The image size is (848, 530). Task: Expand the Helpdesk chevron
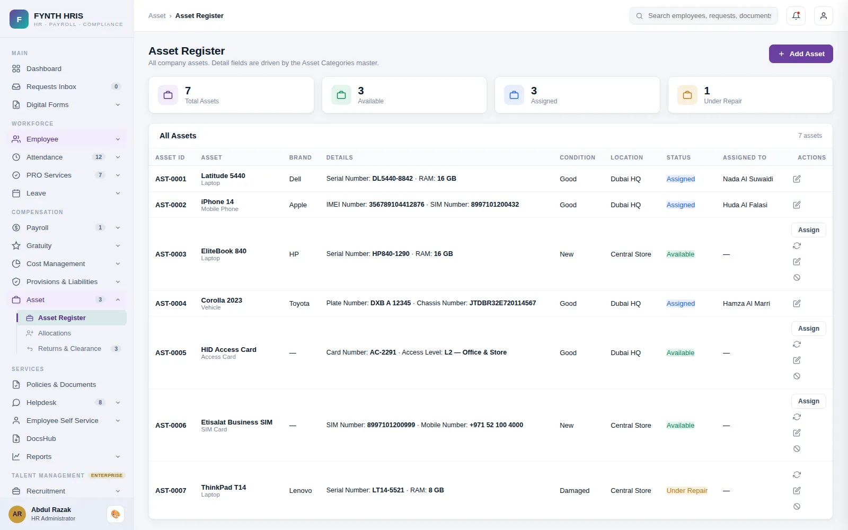[x=118, y=403]
